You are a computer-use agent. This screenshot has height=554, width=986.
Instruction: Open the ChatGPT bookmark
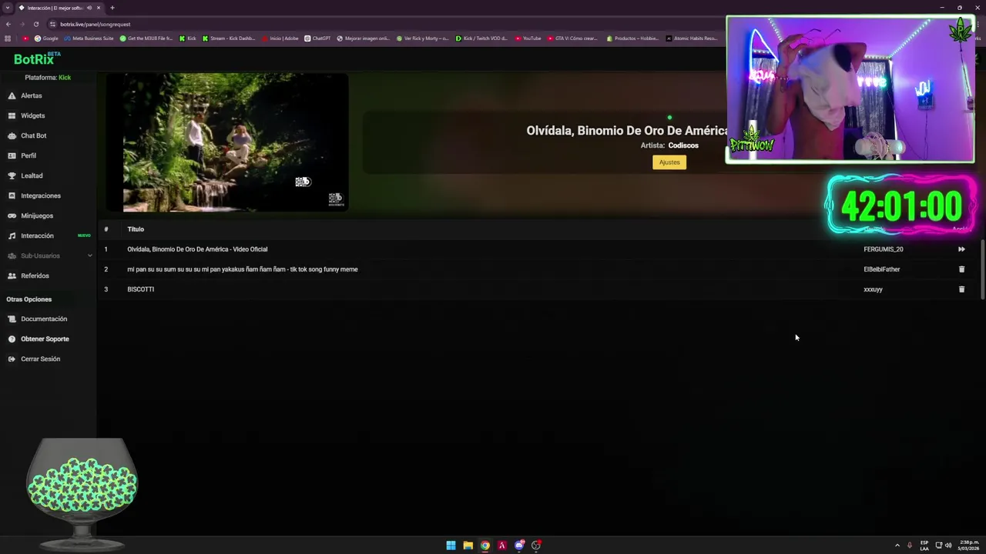317,38
